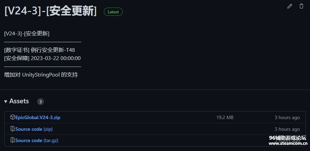Image resolution: width=310 pixels, height=151 pixels.
Task: Open the Source code (zip) link
Action: point(34,129)
